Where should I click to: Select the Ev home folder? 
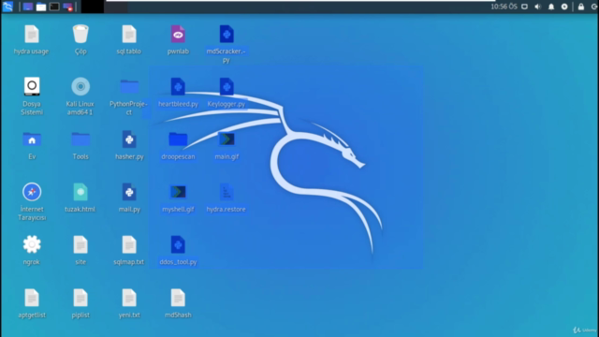click(32, 146)
